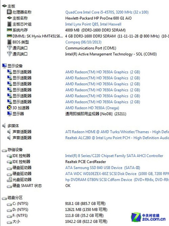Click the 大小 total size icon

click(9, 222)
